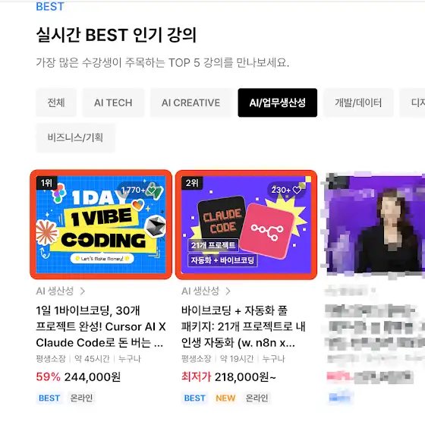The height and width of the screenshot is (425, 425).
Task: Open the 개발/데이터 category tab
Action: pos(358,102)
